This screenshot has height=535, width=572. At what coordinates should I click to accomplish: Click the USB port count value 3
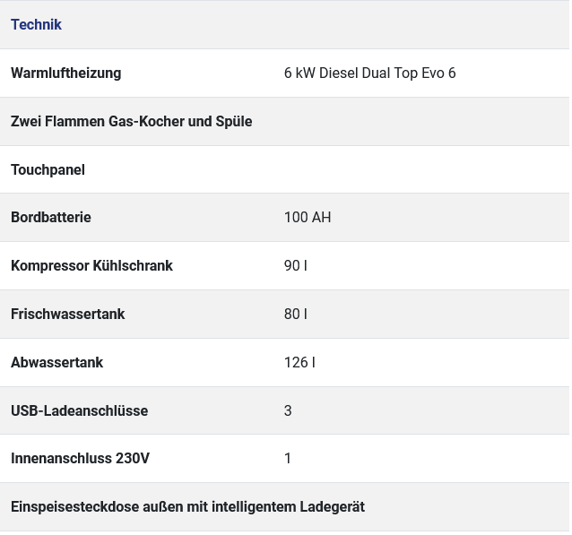288,410
